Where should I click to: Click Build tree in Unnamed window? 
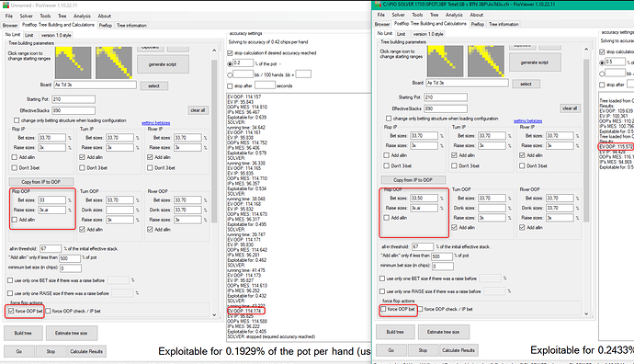pyautogui.click(x=23, y=333)
